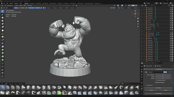Screen dimensions: 174x97
Task: Click the viewport zoom magnifier icon
Action: point(138,18)
